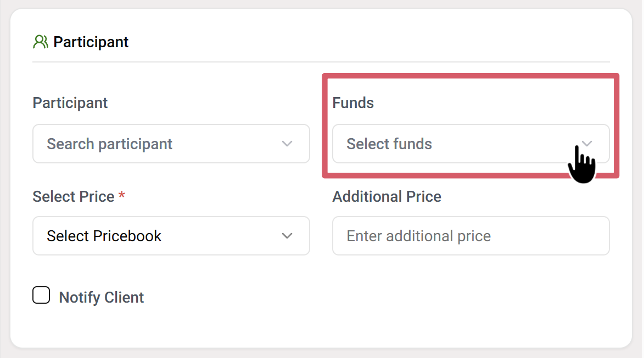Click the red required asterisk marker

pos(122,196)
